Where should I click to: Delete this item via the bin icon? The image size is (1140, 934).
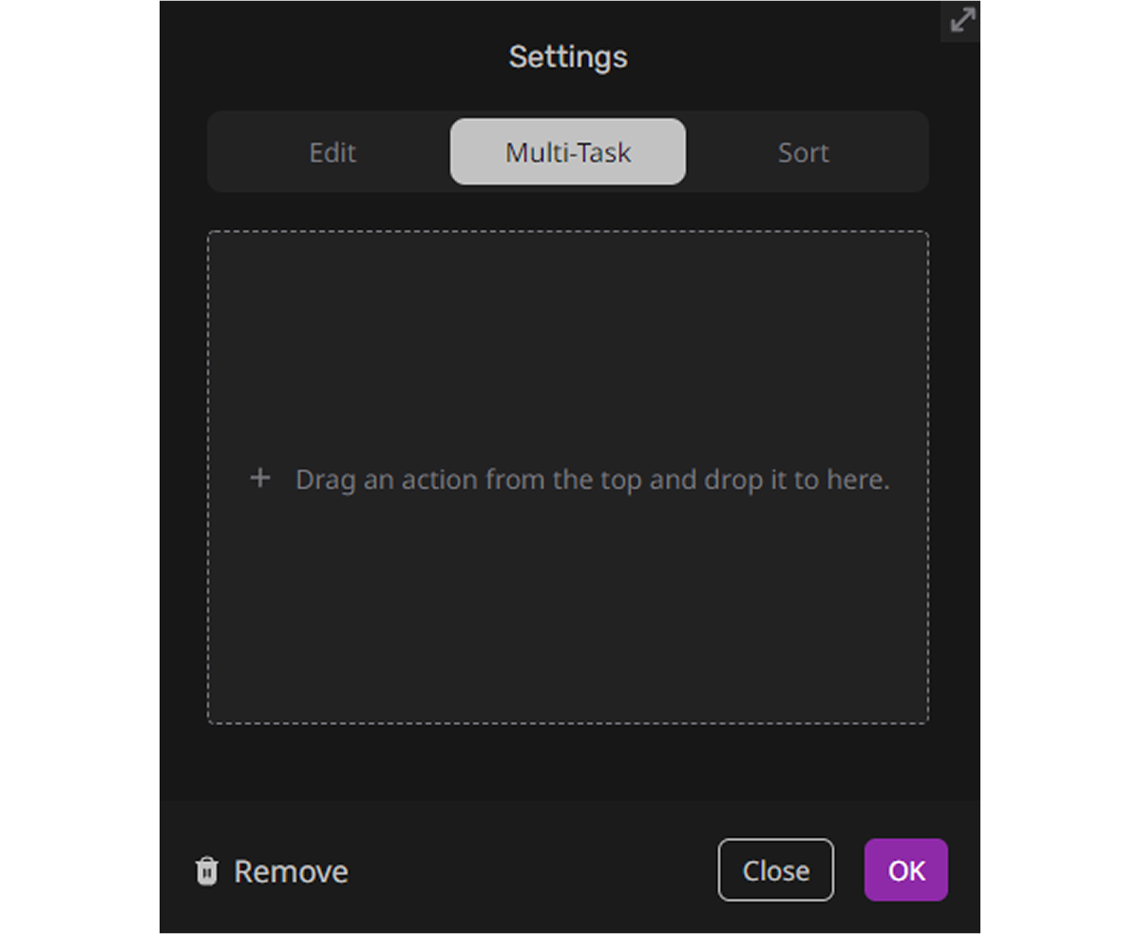pos(206,871)
